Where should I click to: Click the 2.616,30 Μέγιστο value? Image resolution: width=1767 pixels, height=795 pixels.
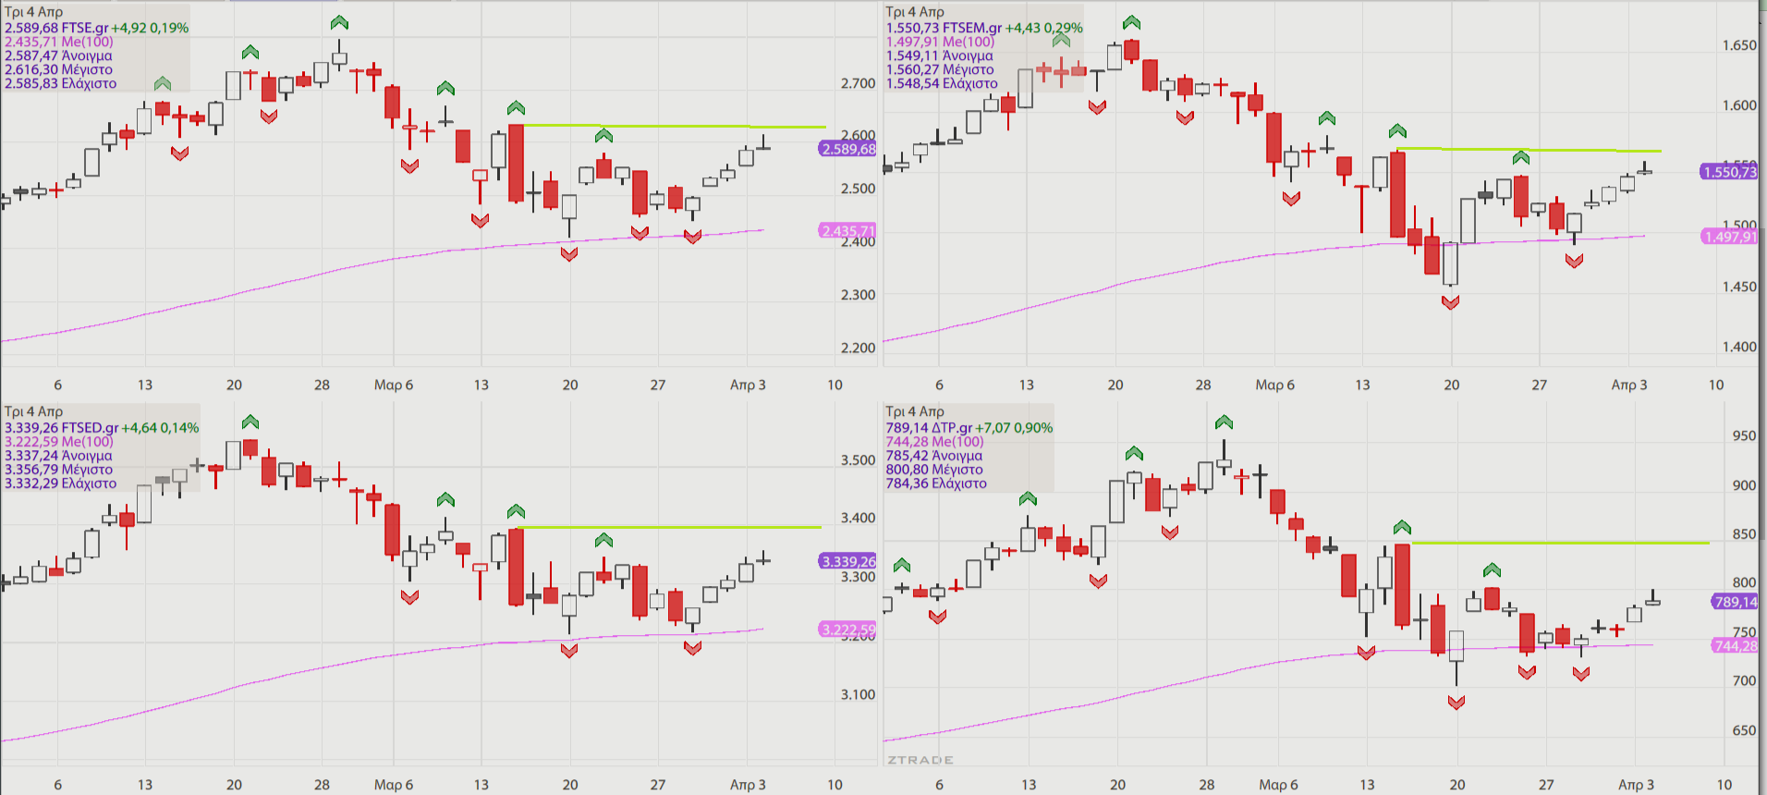click(x=58, y=69)
